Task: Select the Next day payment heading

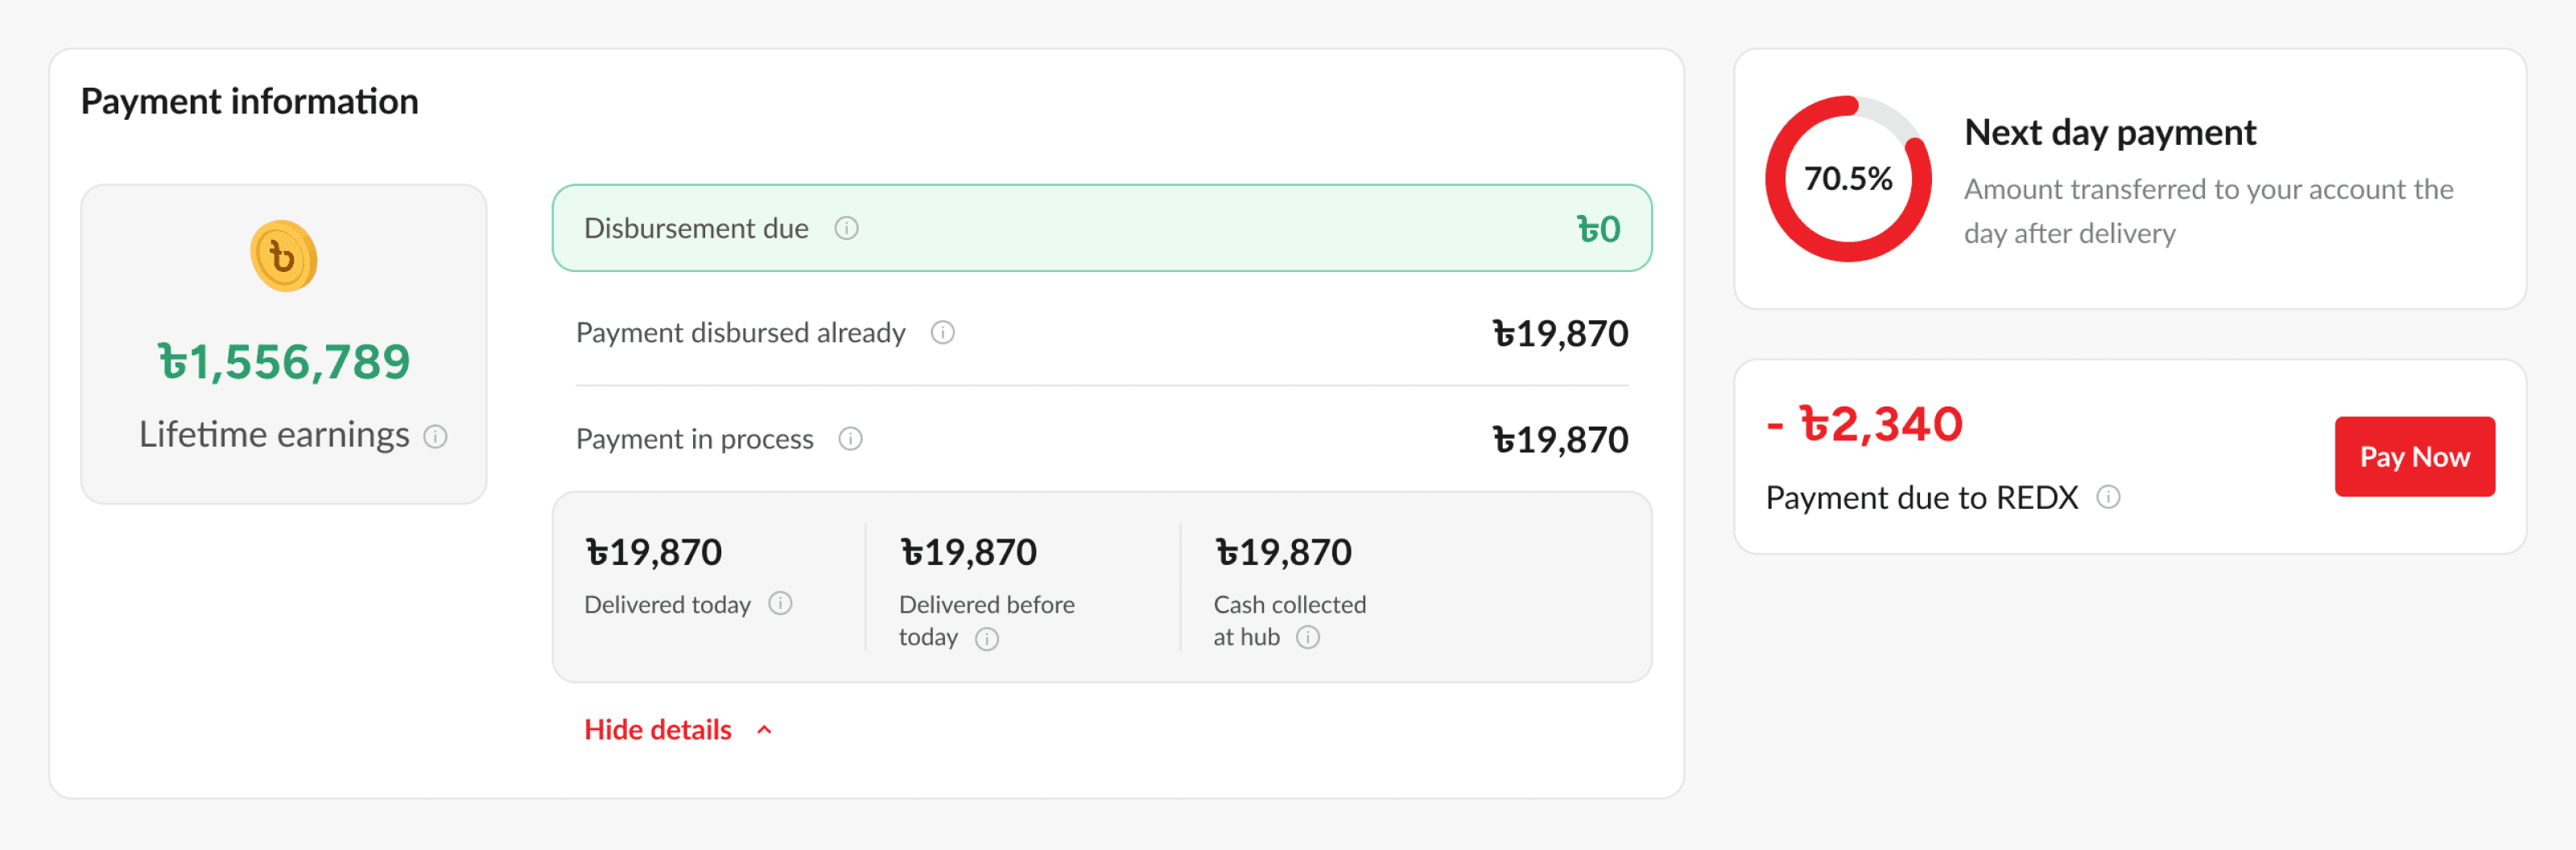Action: 2109,132
